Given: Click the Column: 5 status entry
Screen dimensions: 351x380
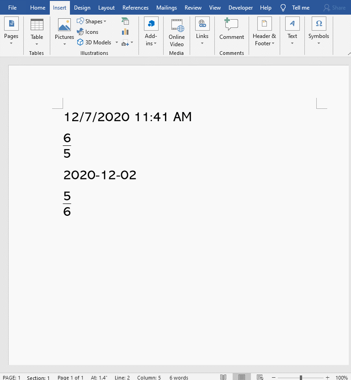Looking at the screenshot, I should (149, 377).
